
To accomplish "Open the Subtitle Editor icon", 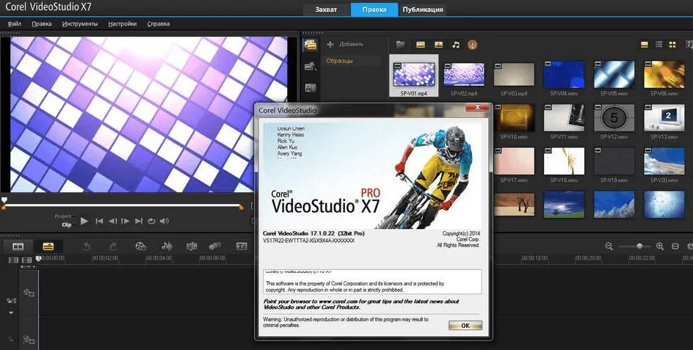I will pos(242,246).
